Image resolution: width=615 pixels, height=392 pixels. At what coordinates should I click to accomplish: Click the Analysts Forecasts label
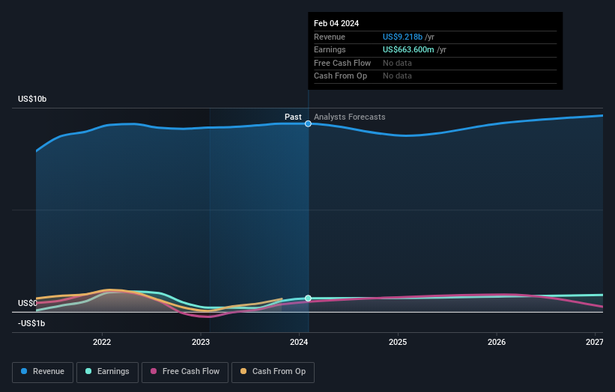coord(350,117)
